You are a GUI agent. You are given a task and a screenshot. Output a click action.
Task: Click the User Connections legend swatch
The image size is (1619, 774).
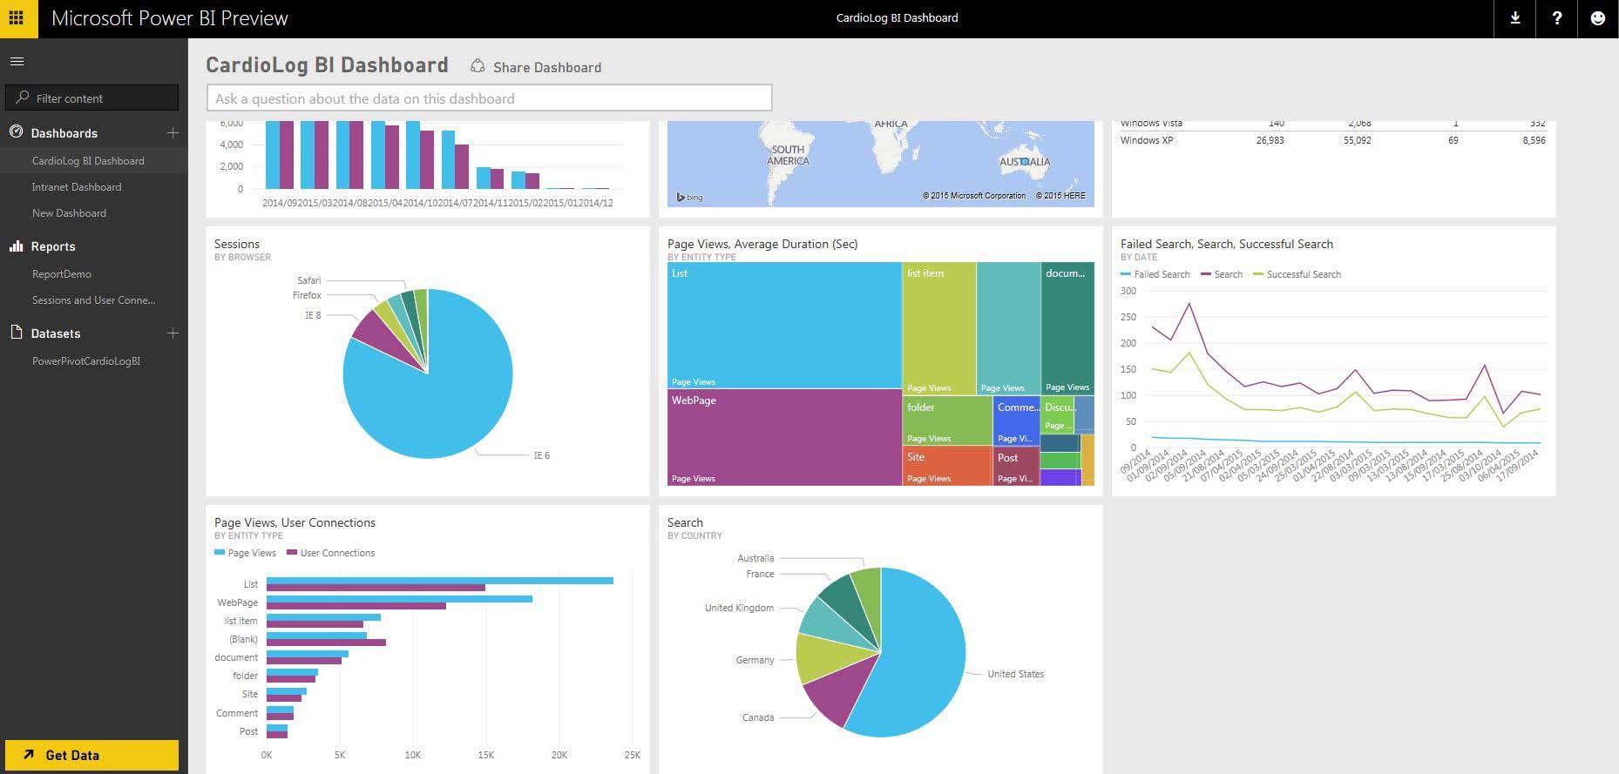point(292,553)
